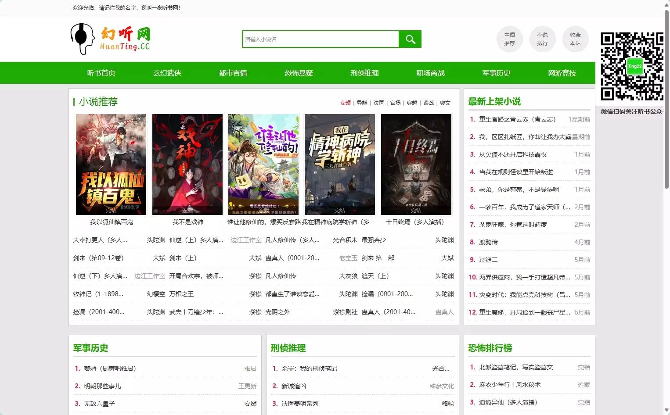This screenshot has height=415, width=670.
Task: Open the 军事历史 navigation menu
Action: [x=496, y=73]
